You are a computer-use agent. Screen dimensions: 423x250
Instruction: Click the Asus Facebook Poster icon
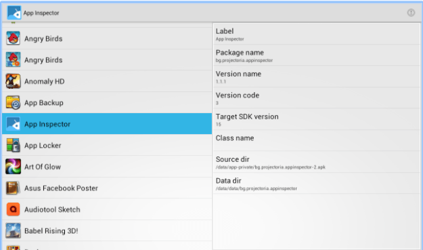coord(13,188)
